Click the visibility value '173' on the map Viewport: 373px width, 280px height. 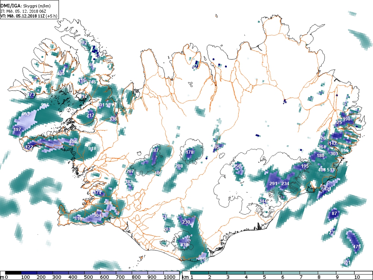pyautogui.click(x=31, y=94)
